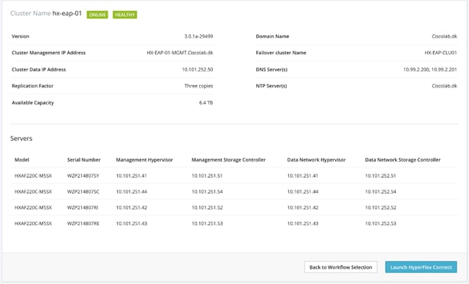The width and height of the screenshot is (469, 284).
Task: Click Data Network Storage Controller header
Action: click(x=402, y=160)
